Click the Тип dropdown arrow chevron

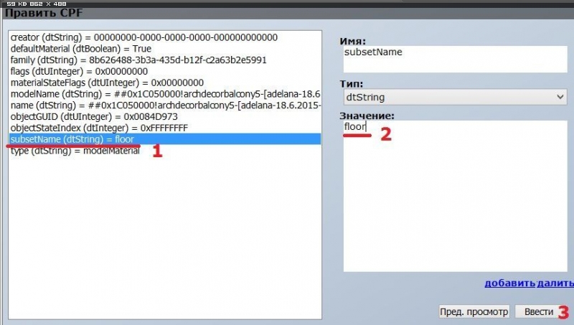tap(560, 96)
